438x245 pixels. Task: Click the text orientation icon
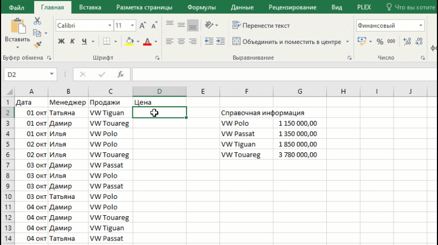(209, 25)
